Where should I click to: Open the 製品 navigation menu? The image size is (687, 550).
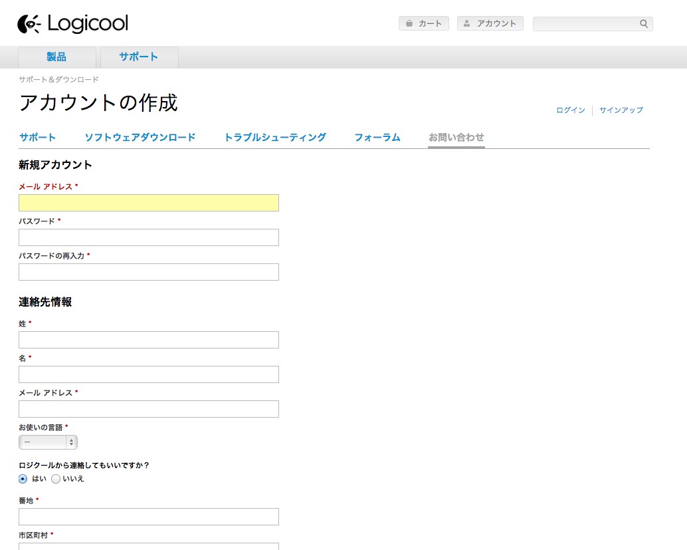tap(56, 57)
